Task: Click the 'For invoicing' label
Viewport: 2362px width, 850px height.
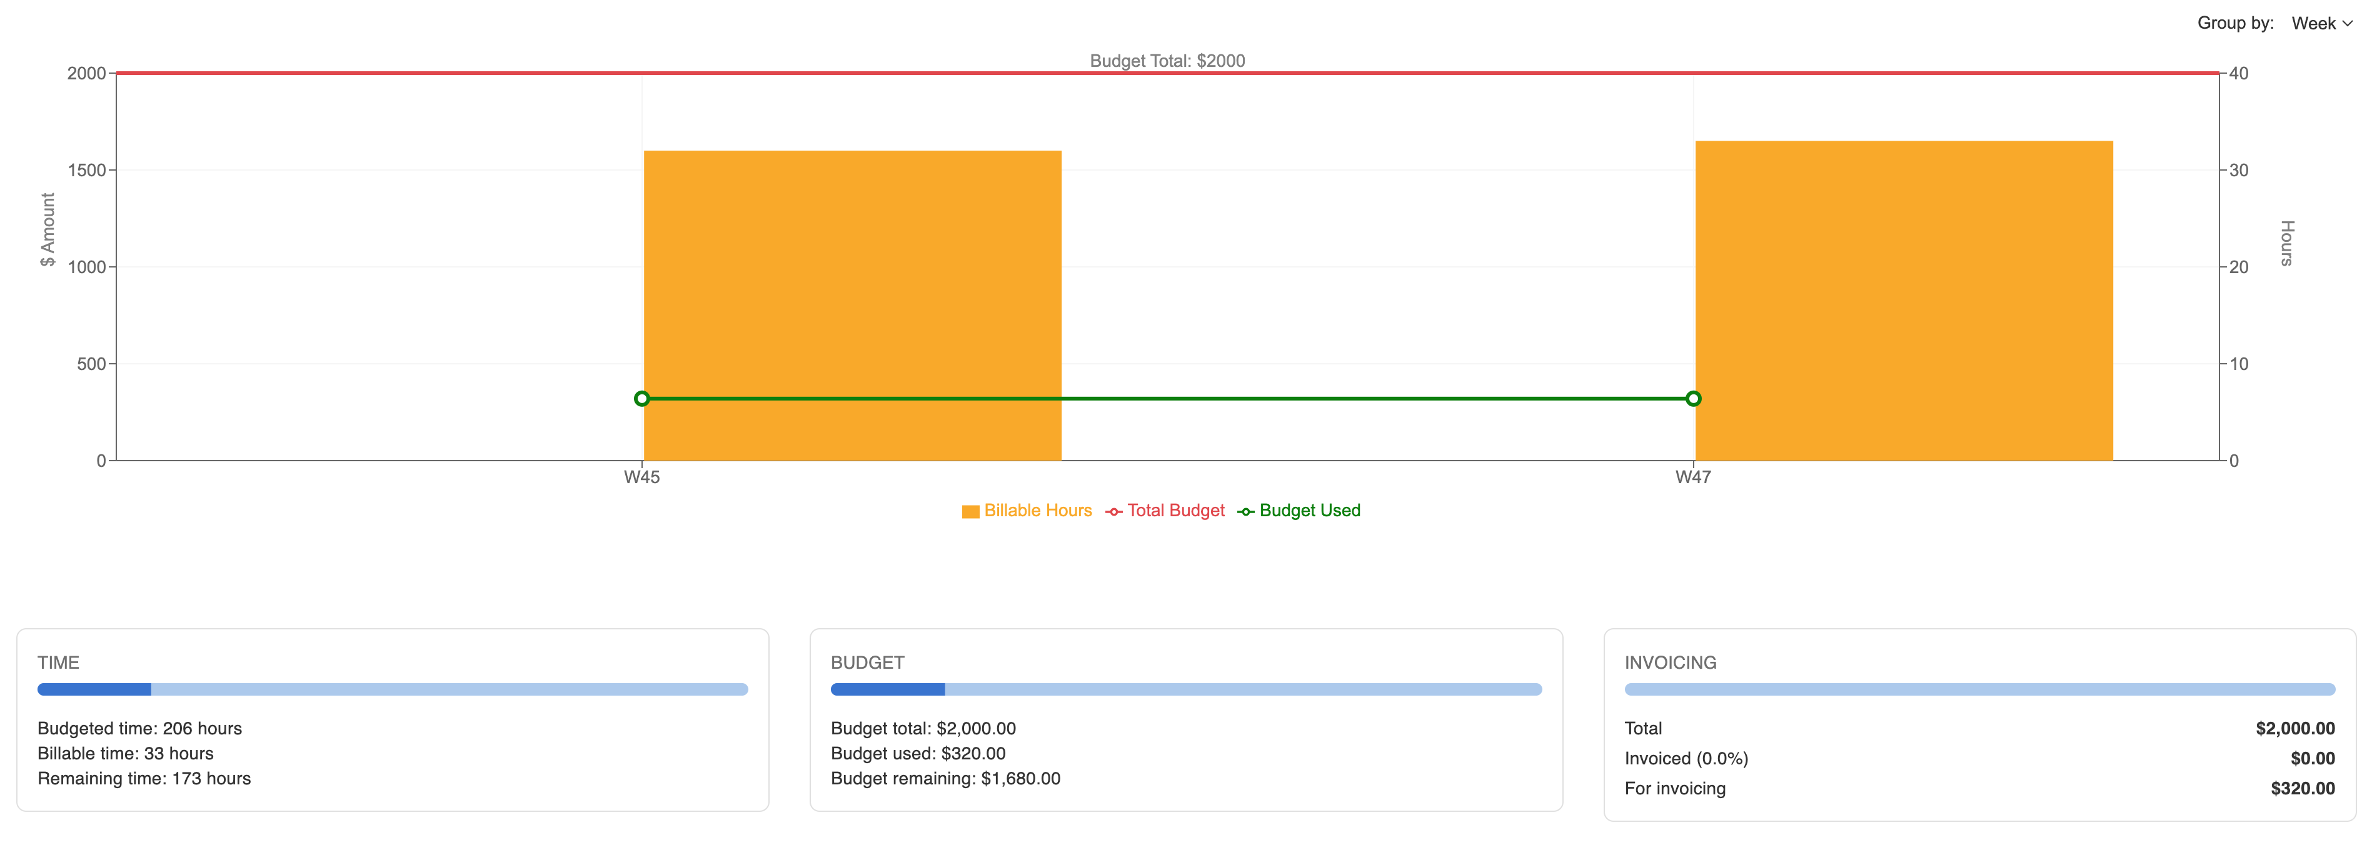Action: tap(1676, 789)
